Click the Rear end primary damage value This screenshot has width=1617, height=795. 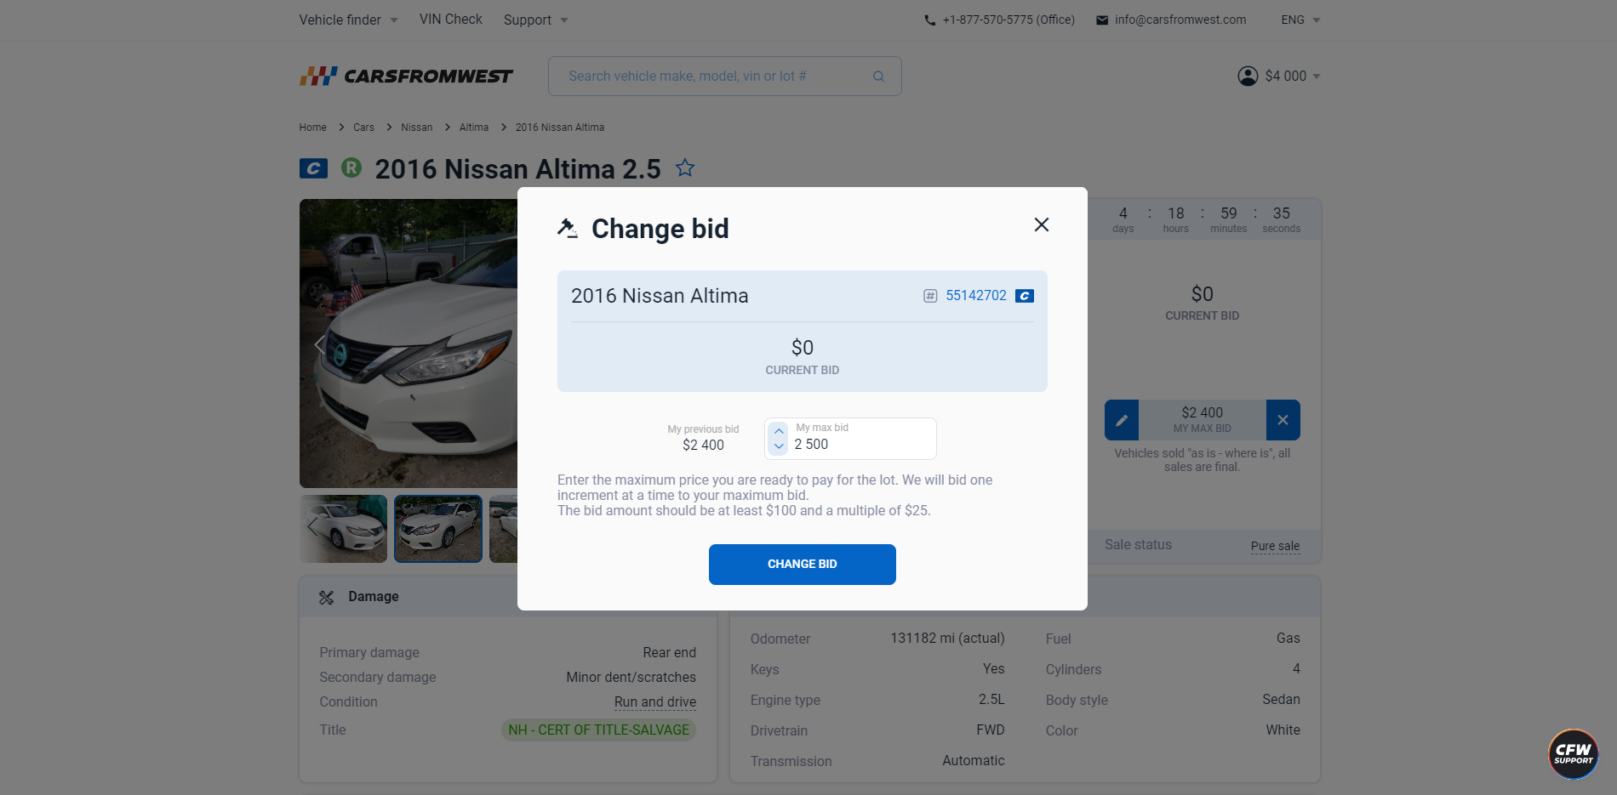tap(669, 653)
